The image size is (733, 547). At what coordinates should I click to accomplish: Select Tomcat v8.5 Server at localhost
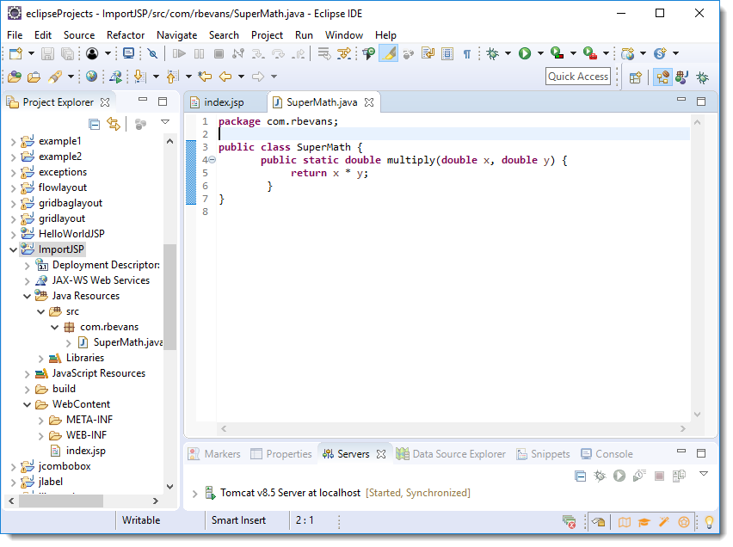coord(290,493)
